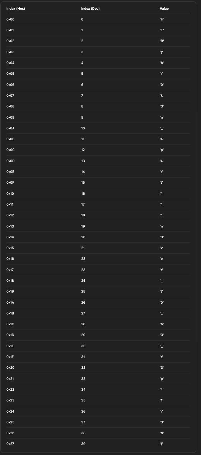The height and width of the screenshot is (455, 201).
Task: Click the Value column header
Action: (x=164, y=9)
